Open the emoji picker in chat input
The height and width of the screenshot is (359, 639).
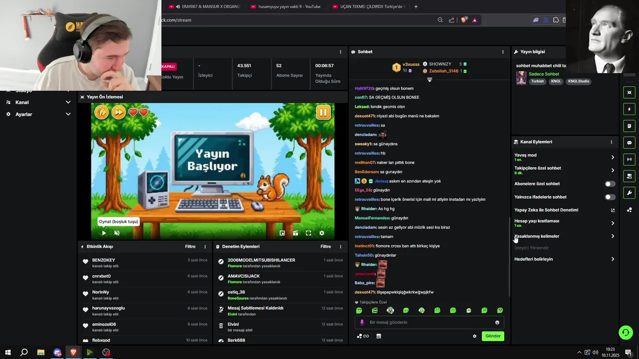point(497,322)
